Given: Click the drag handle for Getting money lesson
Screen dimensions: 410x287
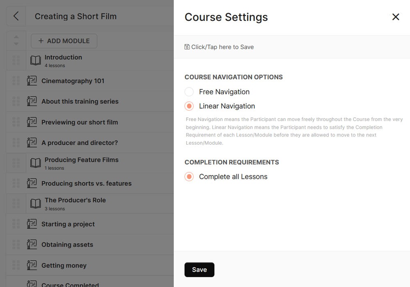Looking at the screenshot, I should pos(16,265).
